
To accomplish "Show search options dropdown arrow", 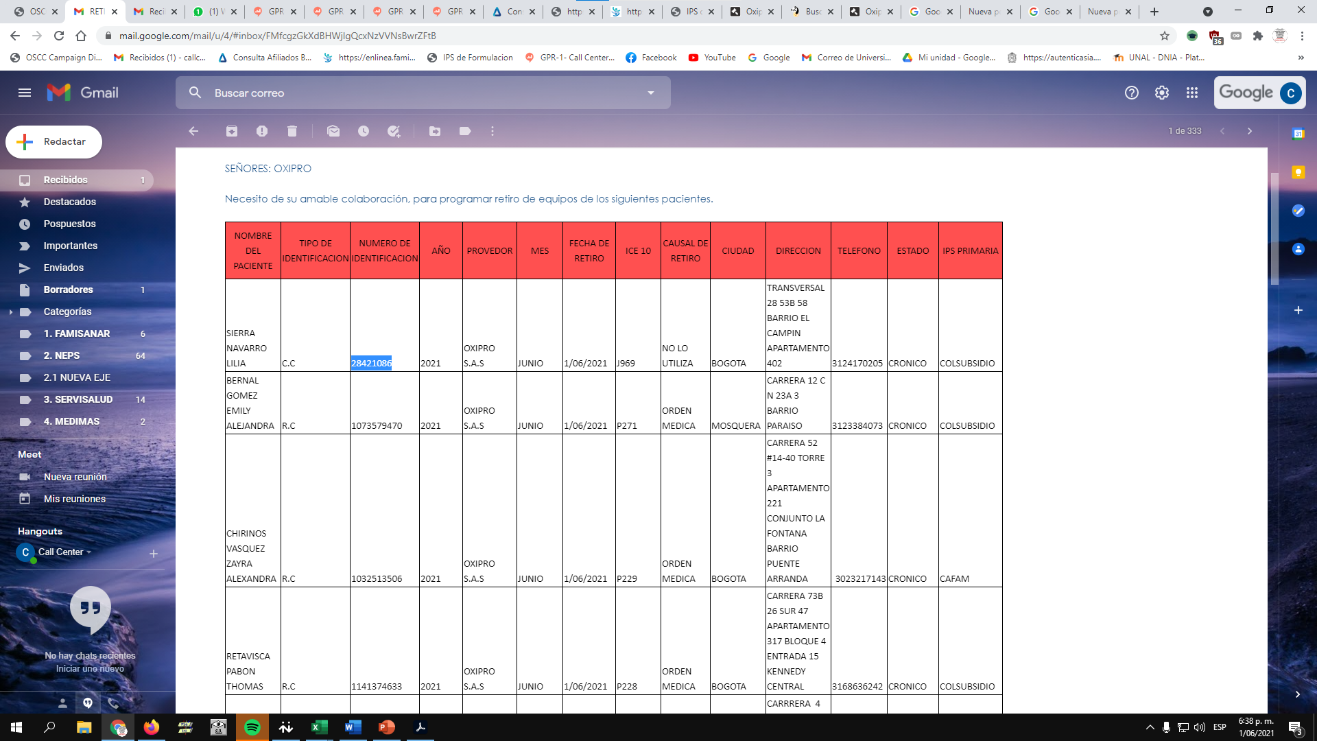I will (651, 93).
